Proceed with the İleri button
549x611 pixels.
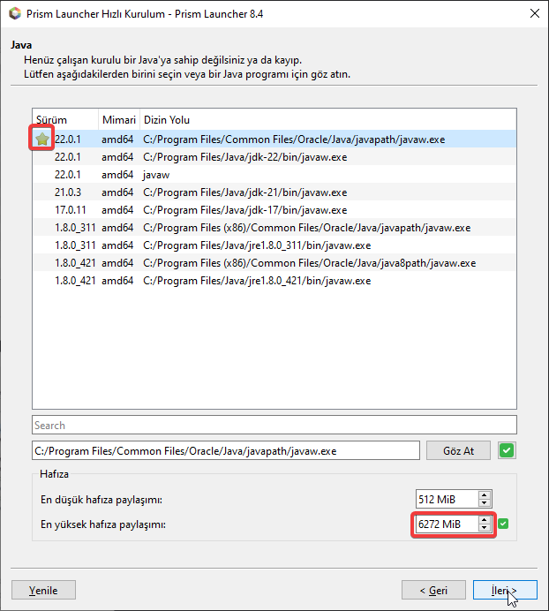click(x=505, y=590)
